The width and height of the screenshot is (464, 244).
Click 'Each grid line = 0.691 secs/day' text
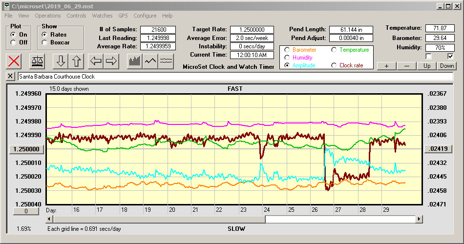[84, 228]
